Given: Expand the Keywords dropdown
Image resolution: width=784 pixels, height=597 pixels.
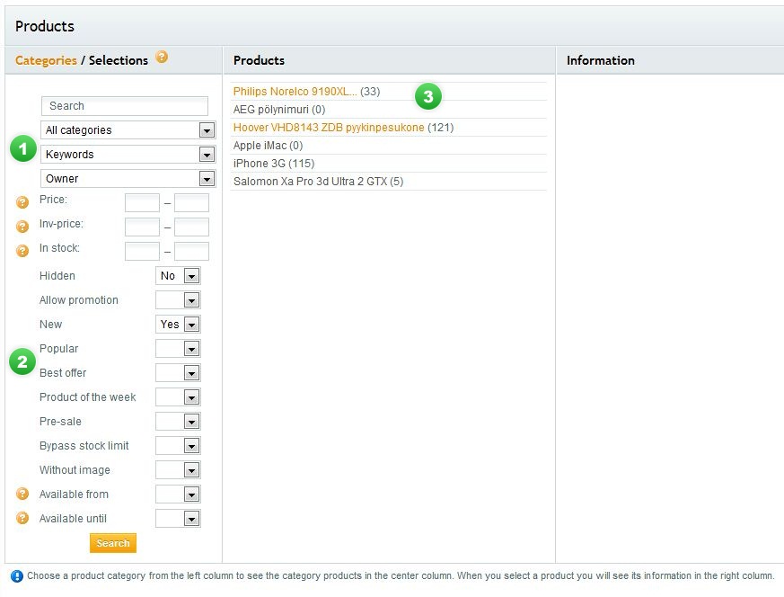Looking at the screenshot, I should click(128, 155).
